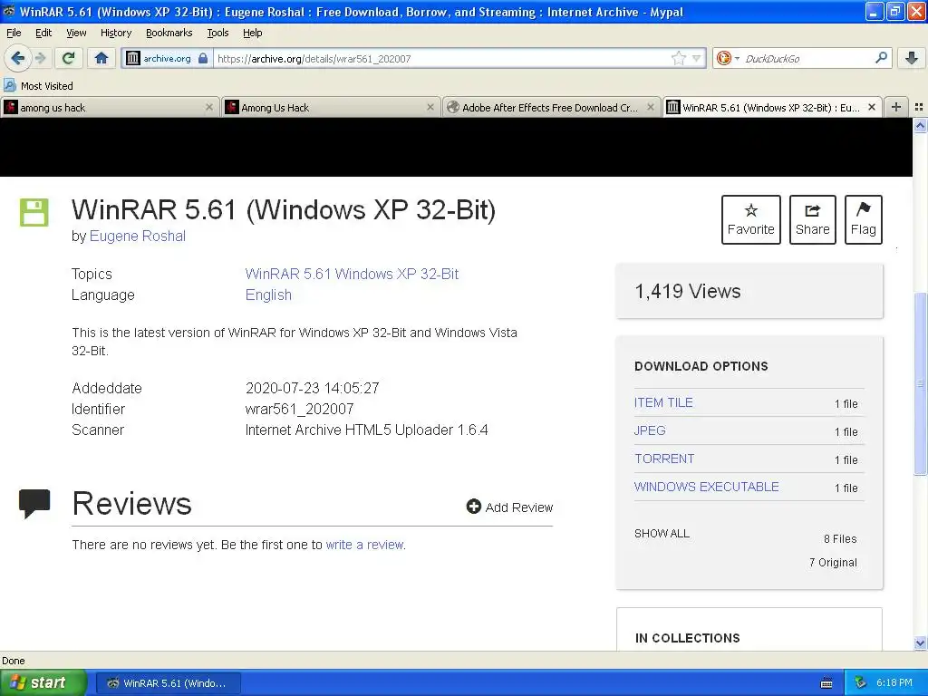Click the scrollbar up arrow
The image size is (928, 696).
pyautogui.click(x=920, y=125)
